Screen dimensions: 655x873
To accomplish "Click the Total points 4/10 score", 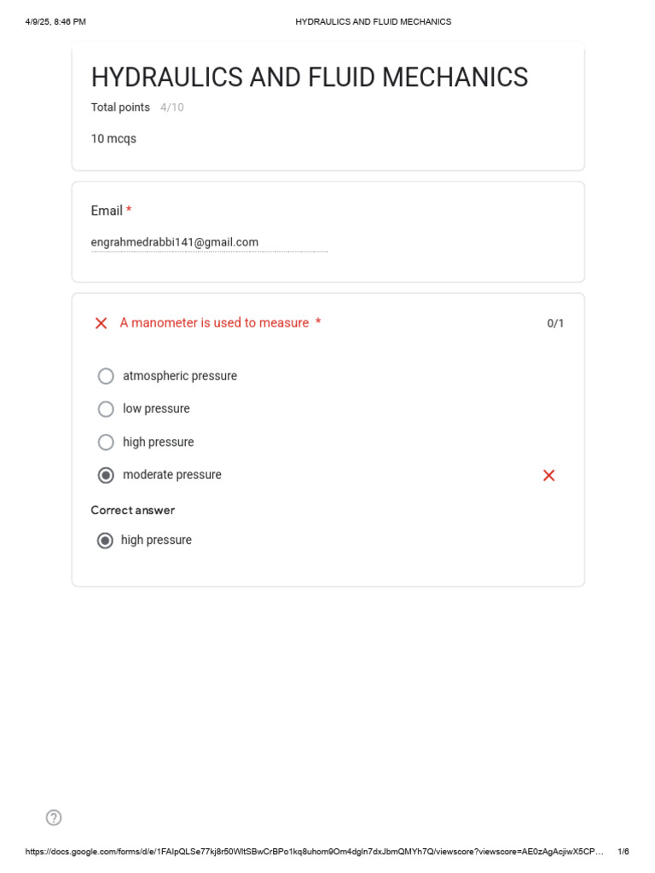I will tap(137, 107).
